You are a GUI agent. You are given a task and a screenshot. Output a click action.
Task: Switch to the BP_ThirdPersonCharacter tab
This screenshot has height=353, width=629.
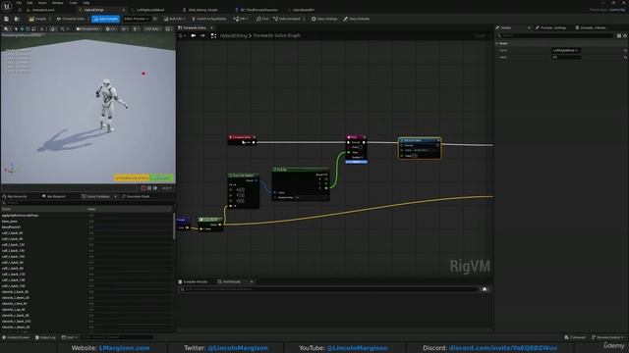click(258, 10)
